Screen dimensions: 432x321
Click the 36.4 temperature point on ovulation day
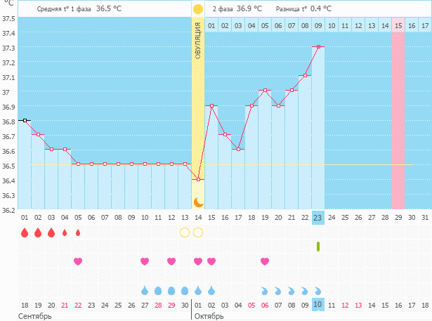click(198, 179)
